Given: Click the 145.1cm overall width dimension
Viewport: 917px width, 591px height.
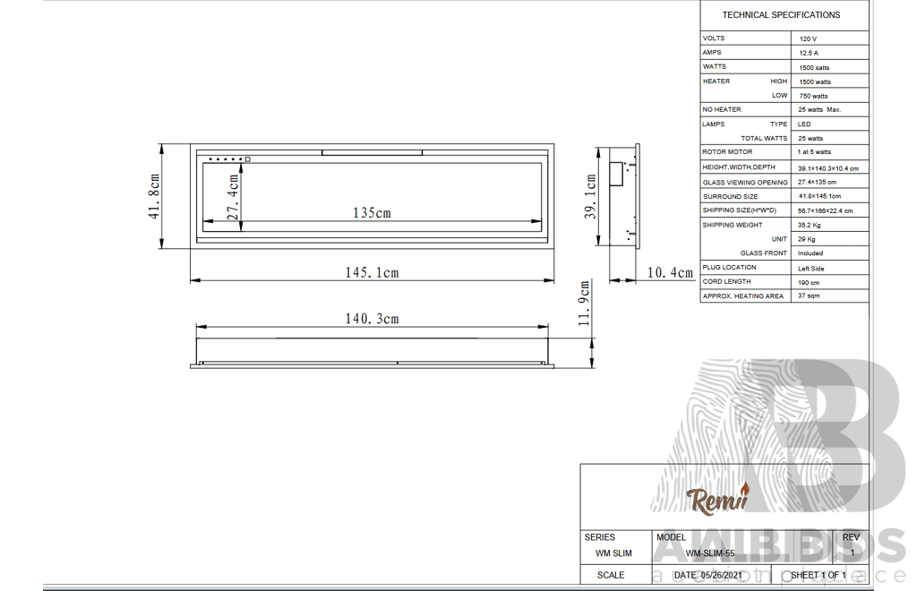Looking at the screenshot, I should tap(372, 272).
